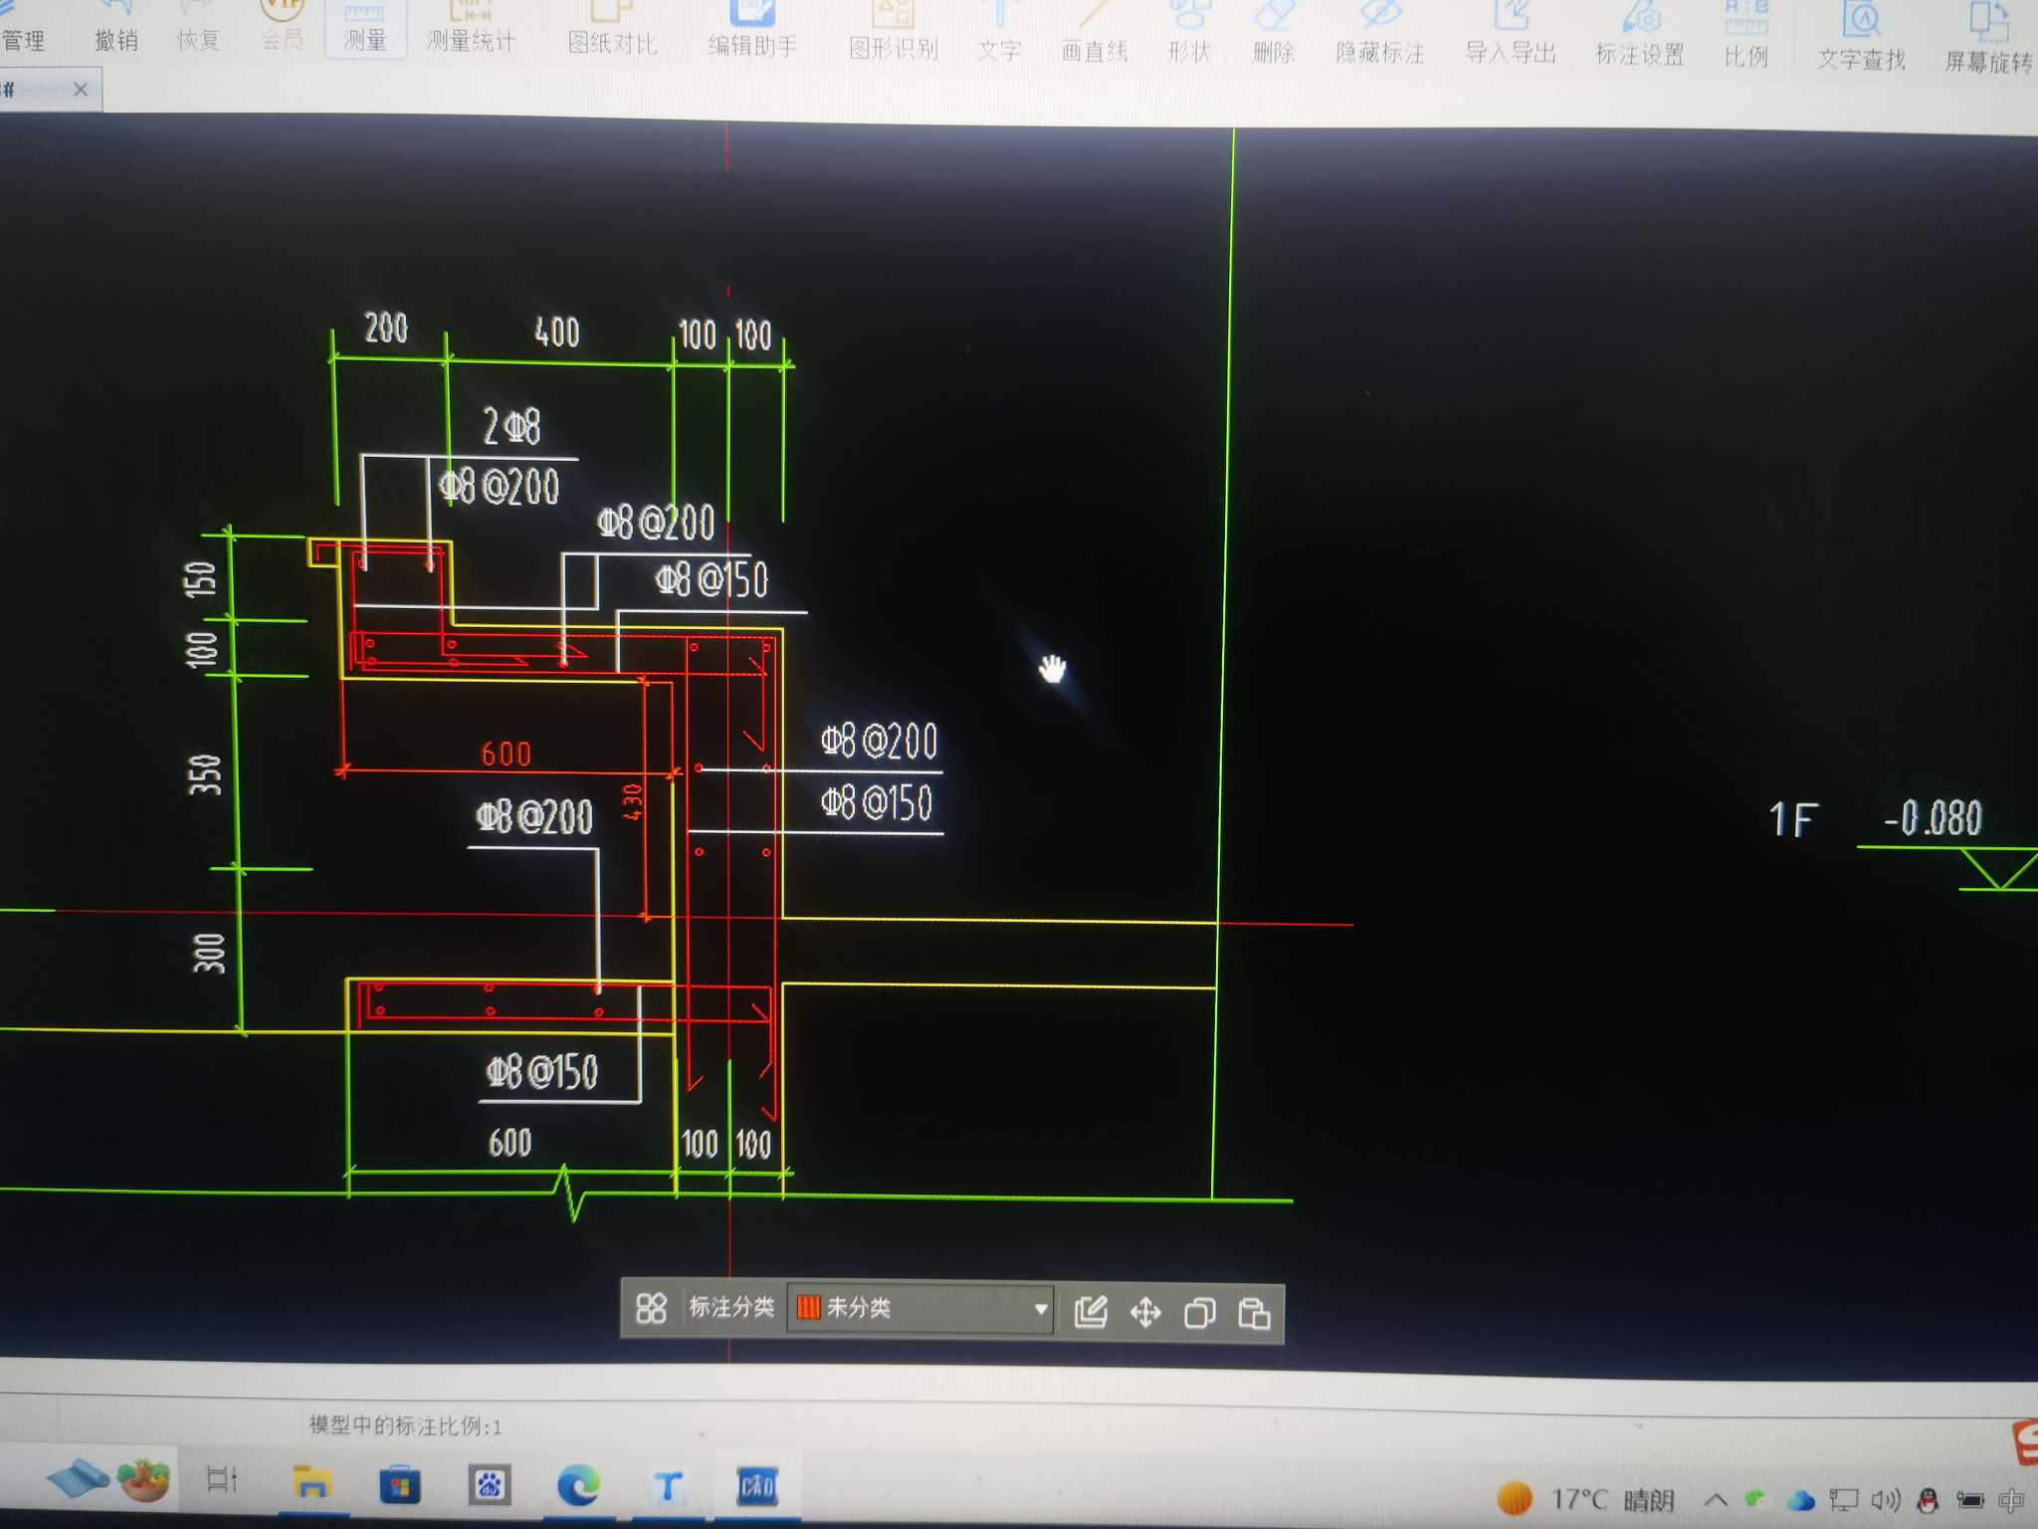Image resolution: width=2038 pixels, height=1529 pixels.
Task: Open the 图纸对比 drawing compare tool
Action: [x=612, y=30]
